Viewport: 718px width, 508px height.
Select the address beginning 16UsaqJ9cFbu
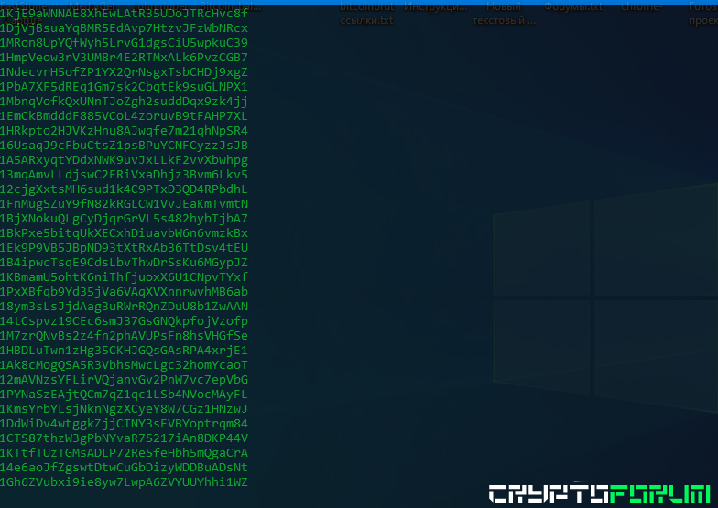(124, 145)
